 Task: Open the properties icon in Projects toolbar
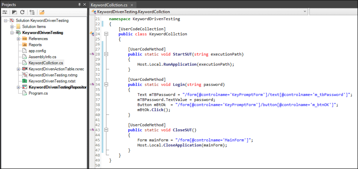point(5,12)
